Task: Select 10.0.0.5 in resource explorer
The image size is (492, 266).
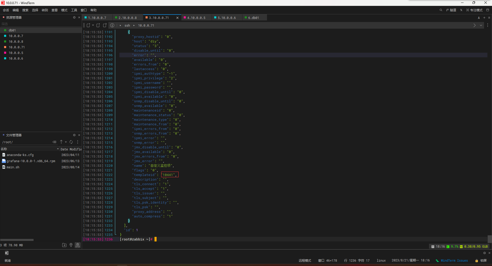Action: coord(41,53)
